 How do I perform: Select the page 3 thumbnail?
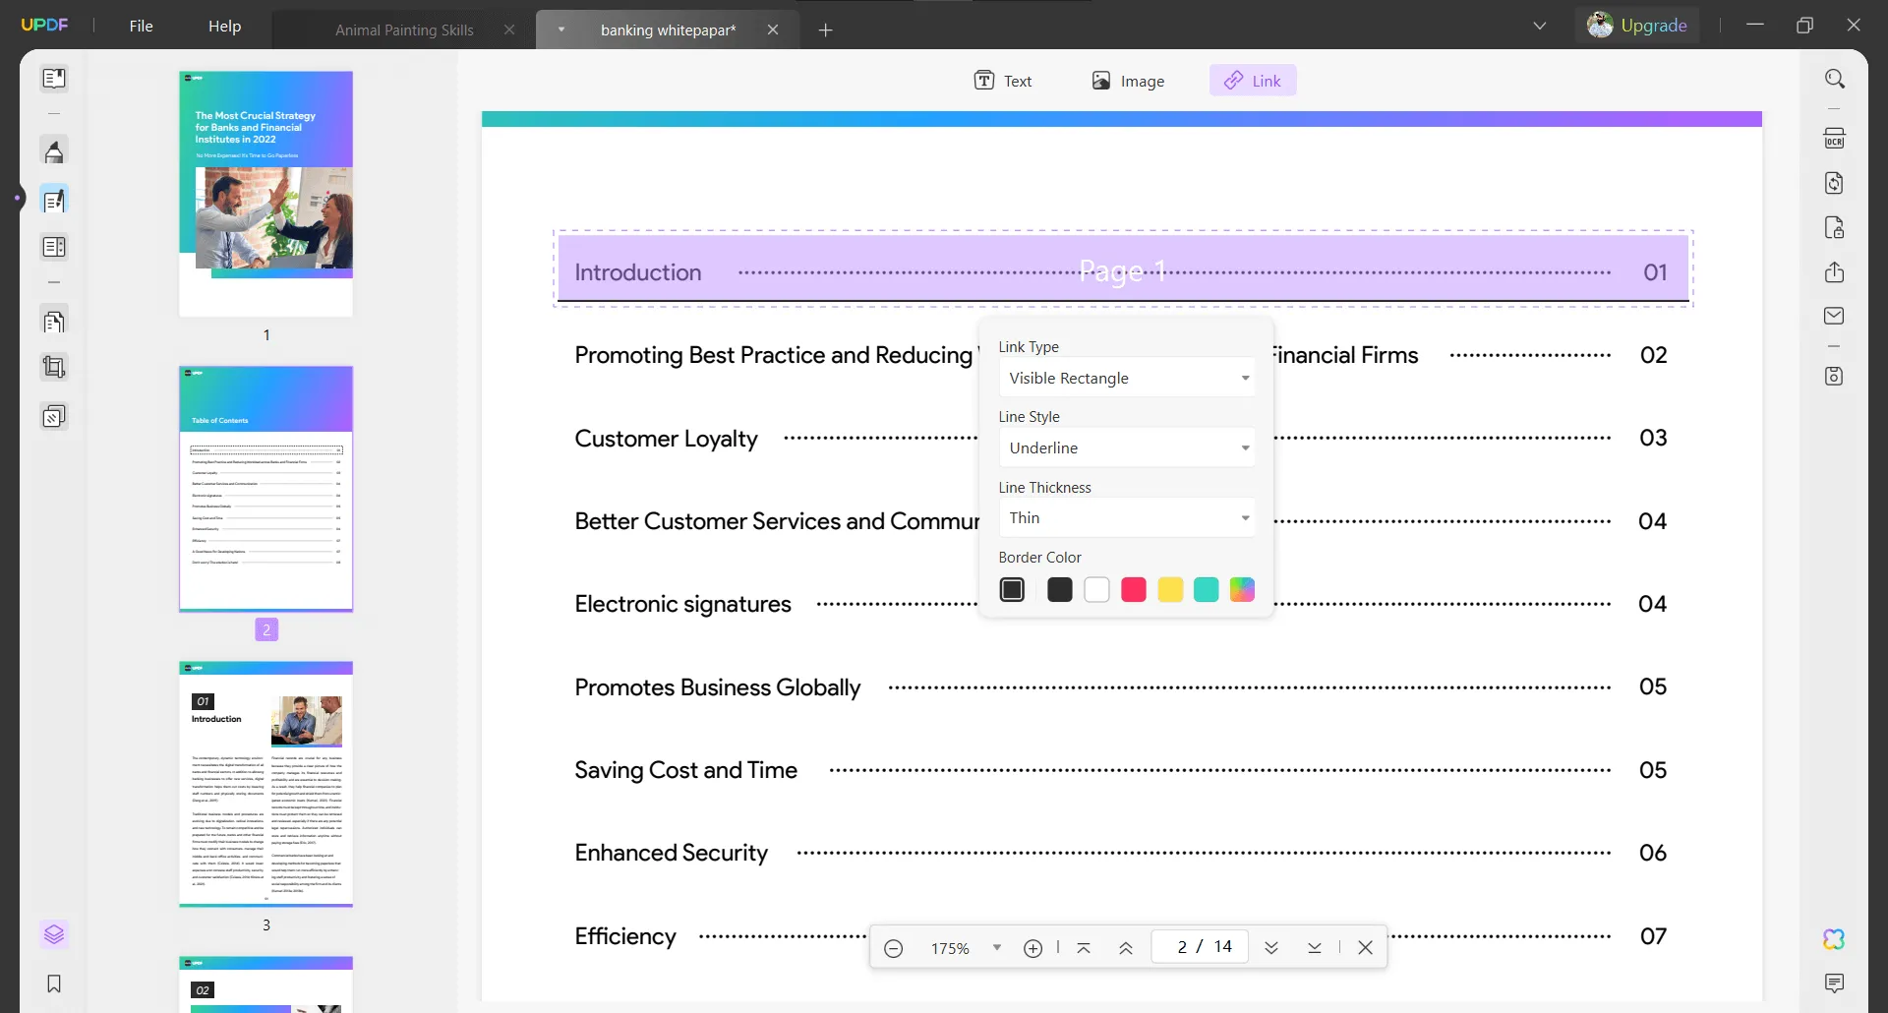pos(265,784)
